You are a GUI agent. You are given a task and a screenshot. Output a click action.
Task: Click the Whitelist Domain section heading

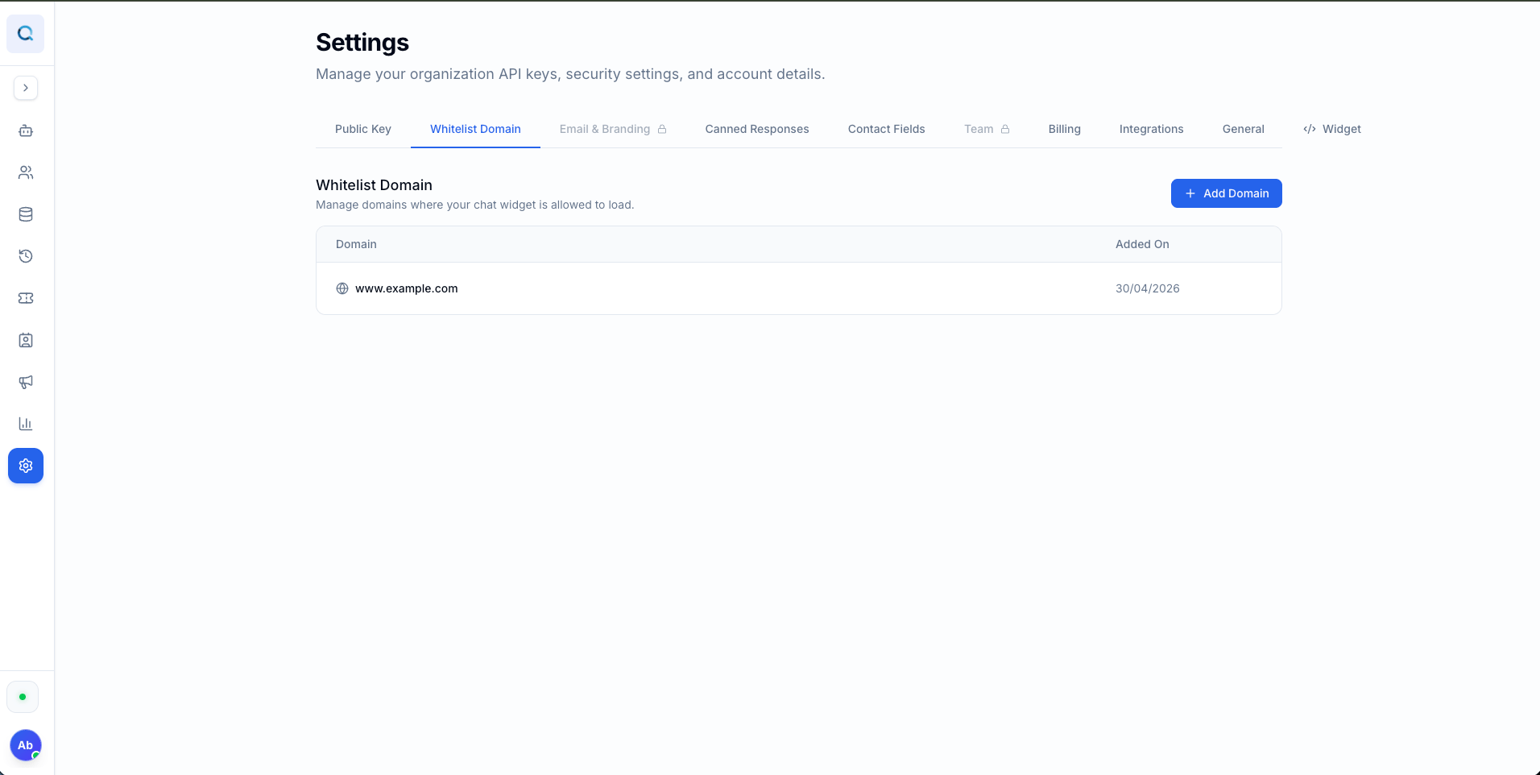(374, 185)
